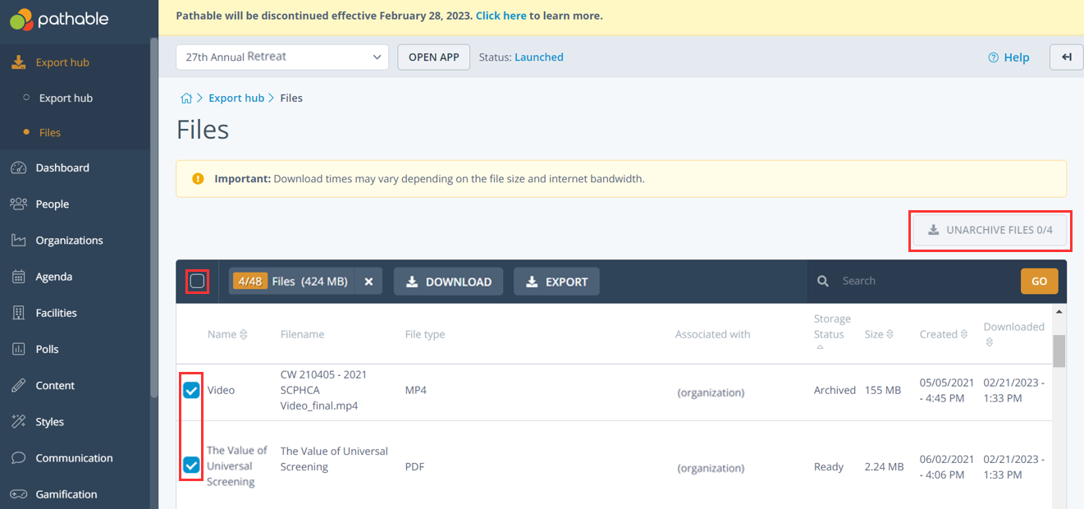Click the People group icon
The height and width of the screenshot is (509, 1084).
[19, 204]
